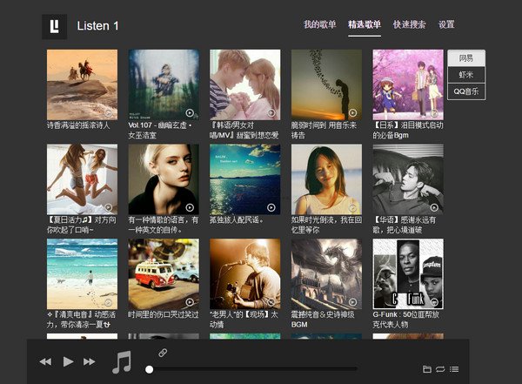This screenshot has height=384, width=522.
Task: Open the beach footprints cover thumbnail
Action: [83, 274]
